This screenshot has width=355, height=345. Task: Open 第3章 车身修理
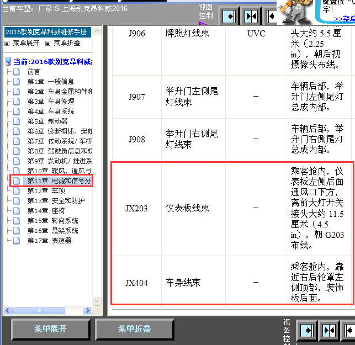[x=50, y=102]
